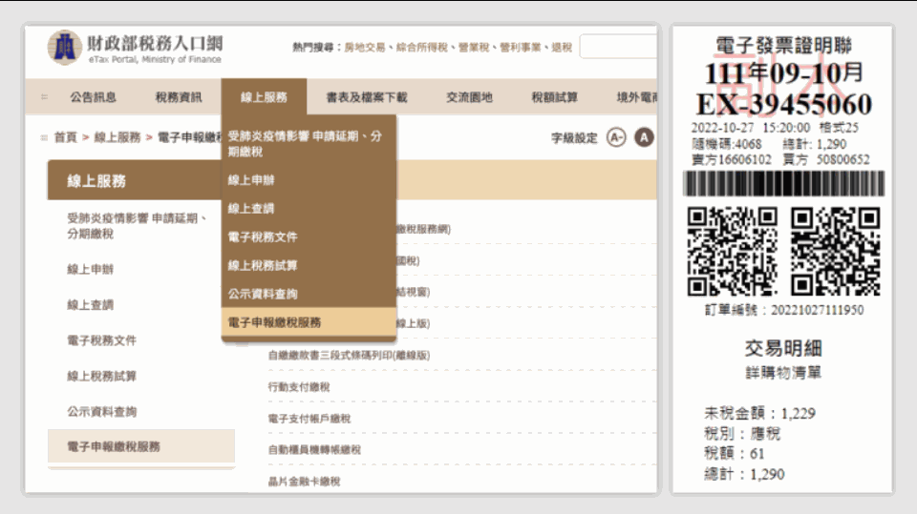The width and height of the screenshot is (917, 514).
Task: Open the 稅額試算 navigation menu
Action: coord(554,97)
